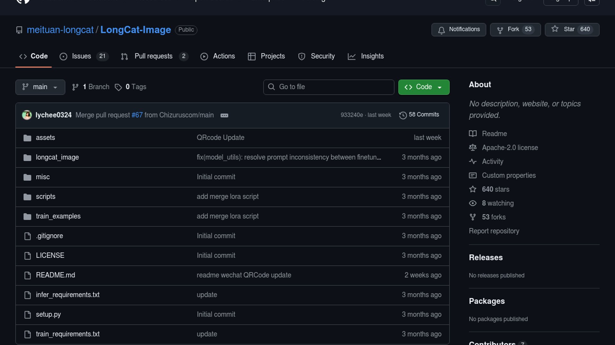Open the 8 watching link
Image resolution: width=615 pixels, height=345 pixels.
[497, 203]
